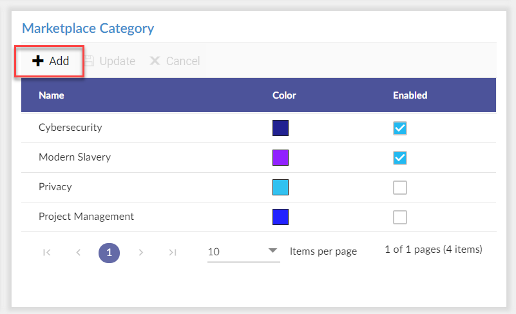Image resolution: width=516 pixels, height=314 pixels.
Task: Enable the Project Management checkbox
Action: tap(400, 217)
